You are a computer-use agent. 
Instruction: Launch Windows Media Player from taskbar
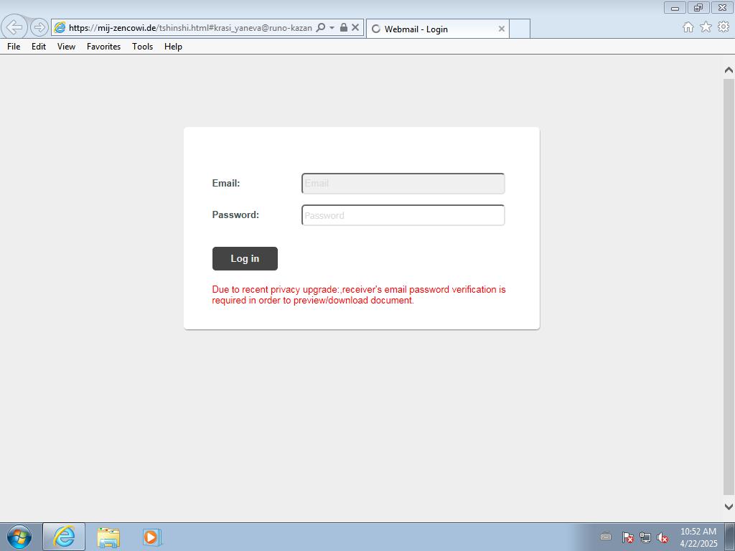pos(152,537)
